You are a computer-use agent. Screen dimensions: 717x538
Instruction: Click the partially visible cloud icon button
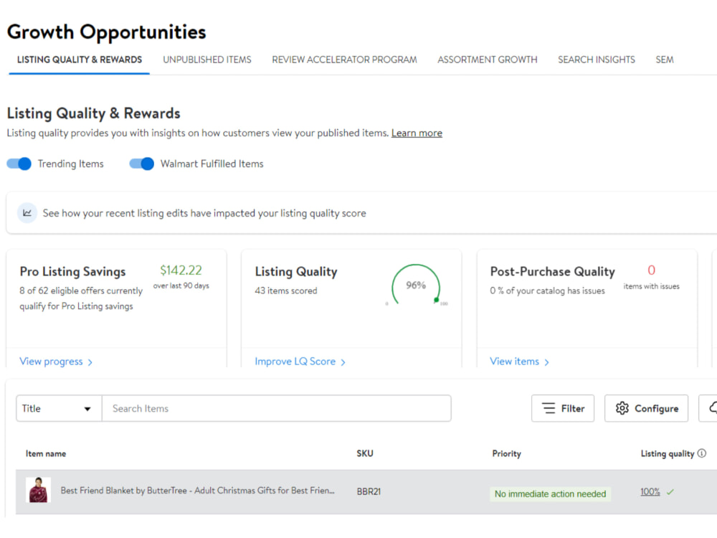[x=708, y=408]
